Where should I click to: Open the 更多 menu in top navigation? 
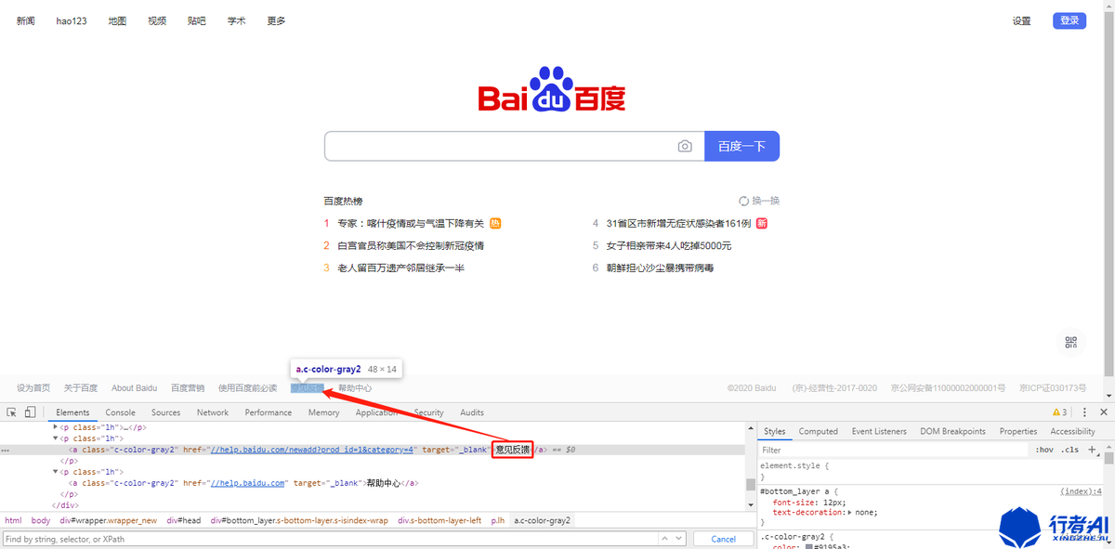[x=276, y=20]
